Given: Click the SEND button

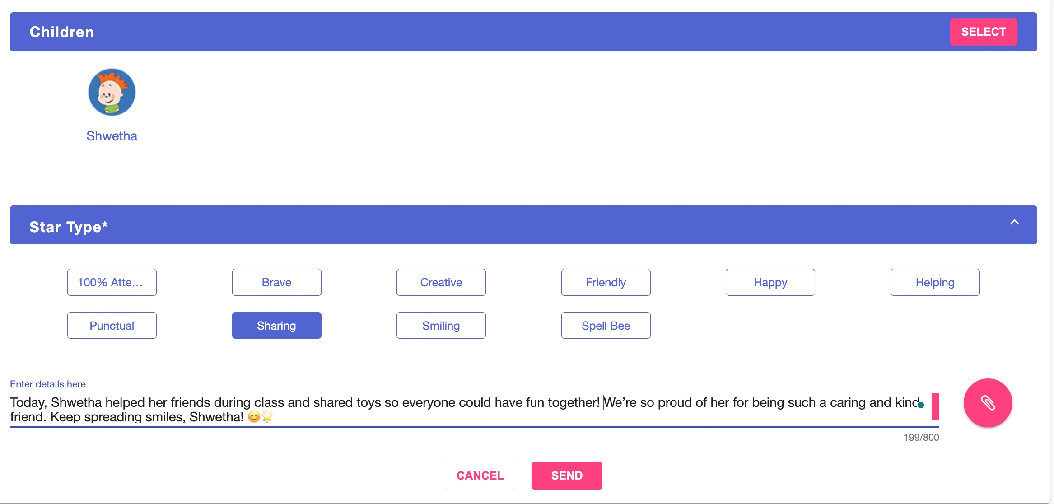Looking at the screenshot, I should 567,476.
